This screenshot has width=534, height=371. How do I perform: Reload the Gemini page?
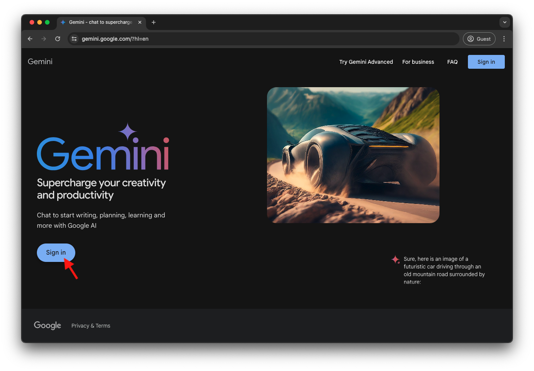[58, 39]
